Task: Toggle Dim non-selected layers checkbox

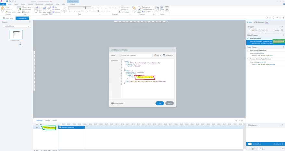Action: (x=260, y=149)
